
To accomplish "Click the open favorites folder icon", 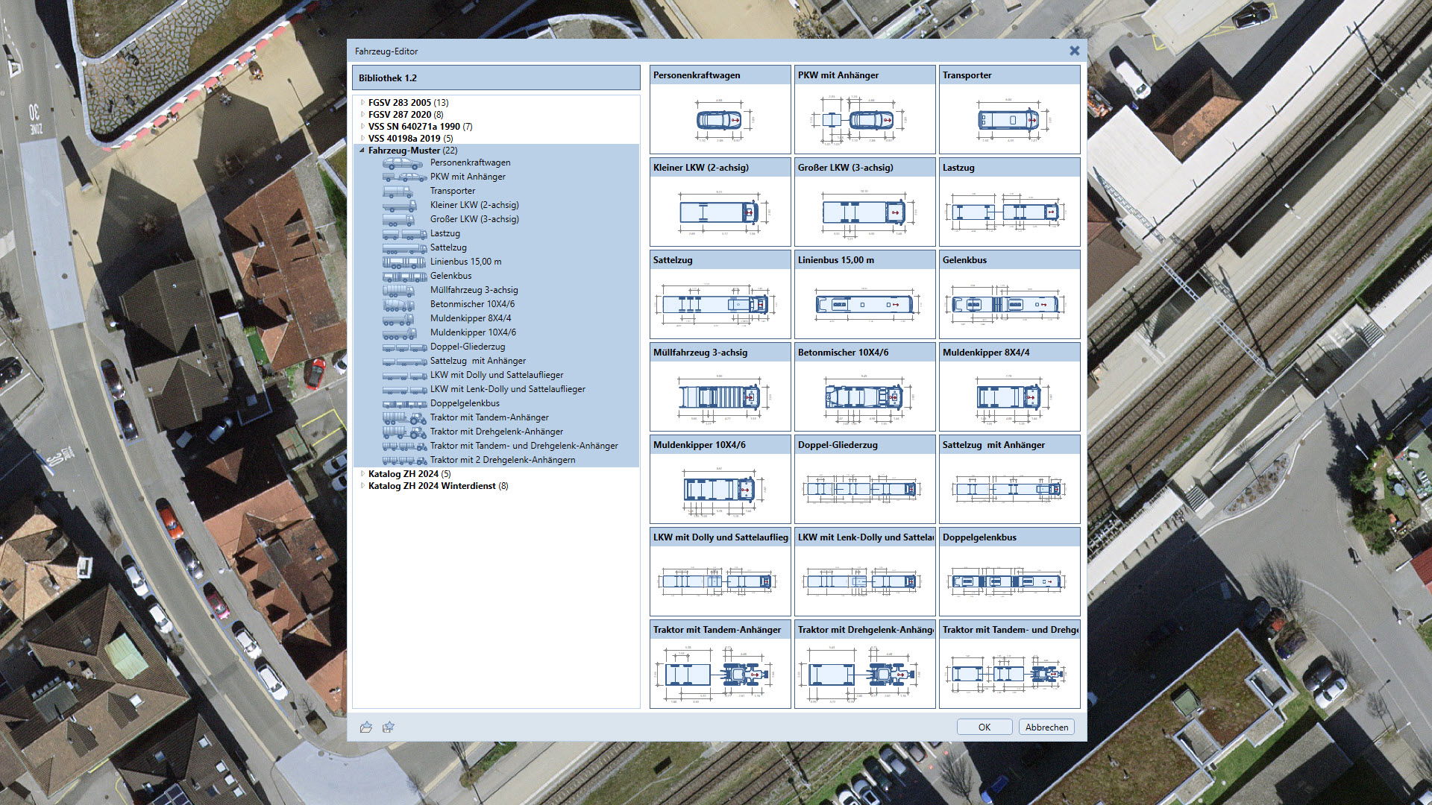I will pos(365,727).
